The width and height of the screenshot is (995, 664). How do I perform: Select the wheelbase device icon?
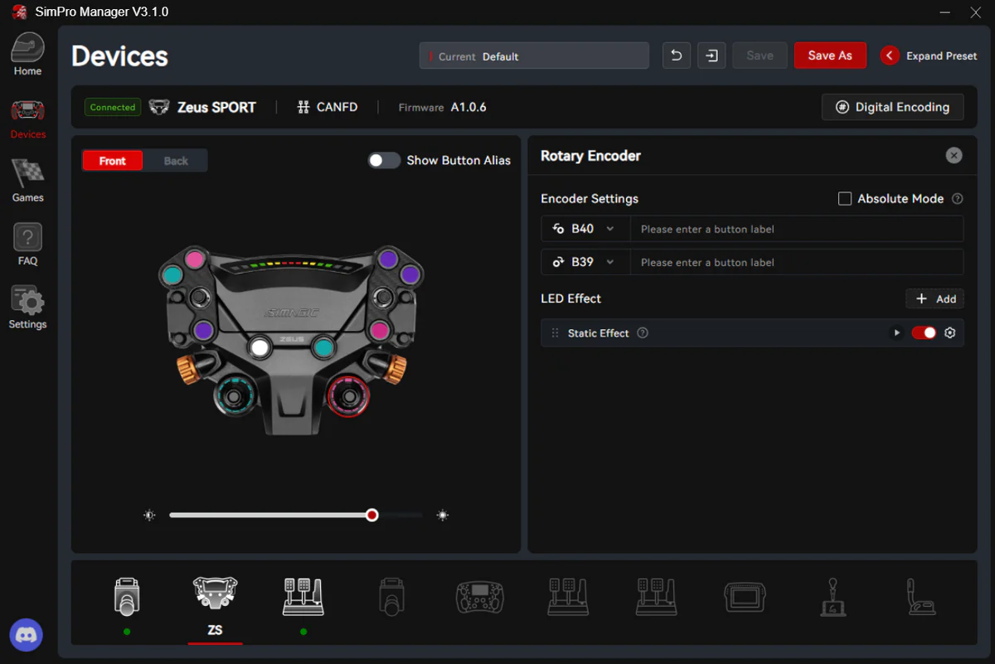pyautogui.click(x=126, y=597)
